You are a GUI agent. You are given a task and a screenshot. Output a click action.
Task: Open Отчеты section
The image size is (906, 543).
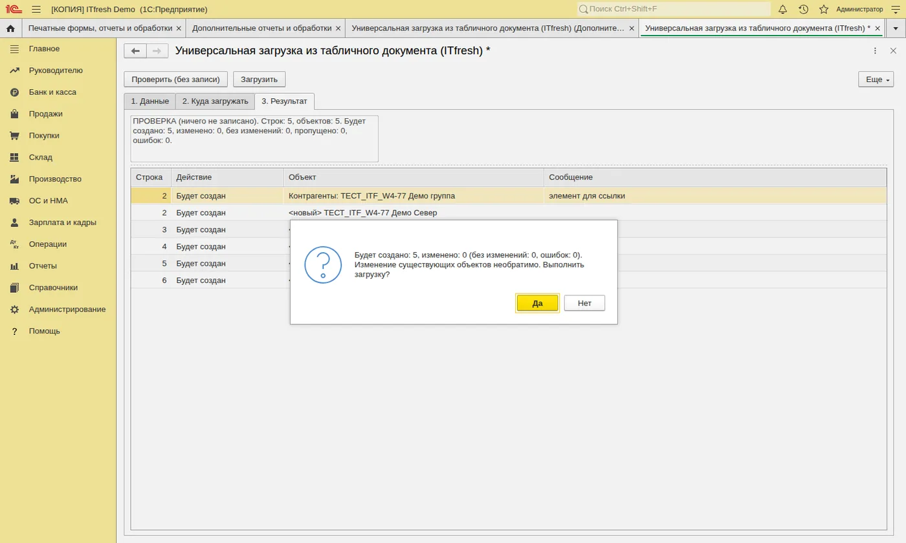[x=43, y=266]
